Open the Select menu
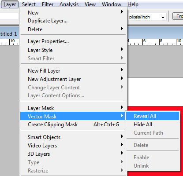The height and width of the screenshot is (176, 183). [29, 4]
